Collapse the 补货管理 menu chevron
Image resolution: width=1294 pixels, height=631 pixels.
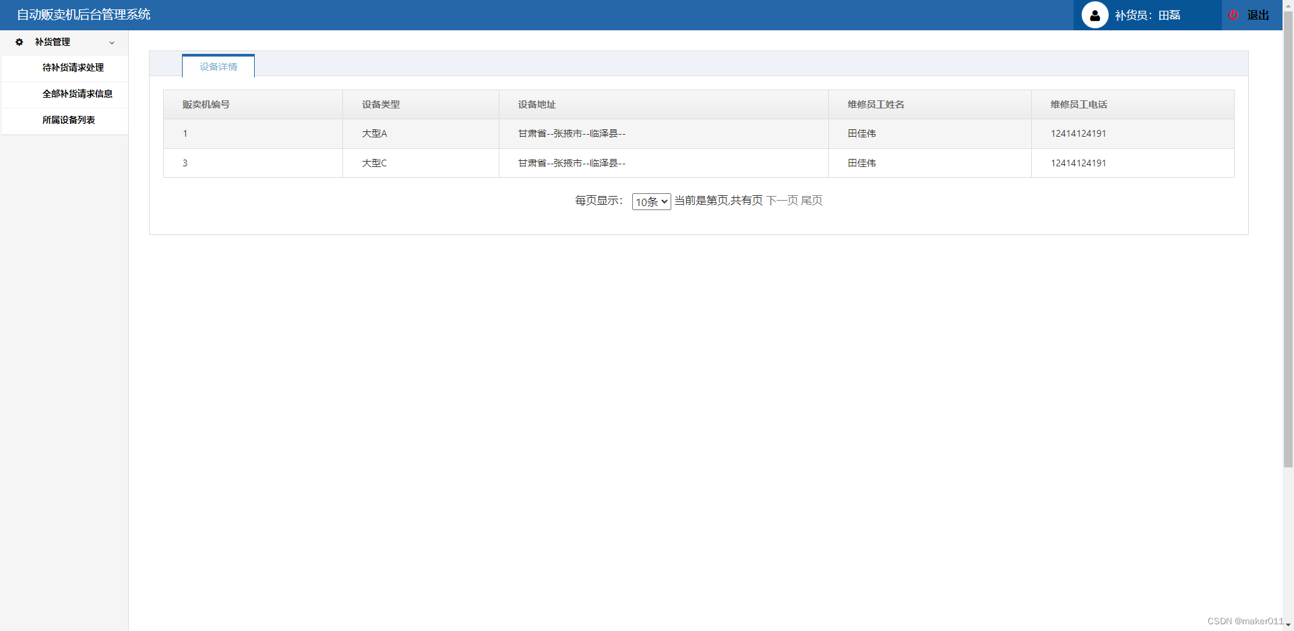pyautogui.click(x=112, y=42)
